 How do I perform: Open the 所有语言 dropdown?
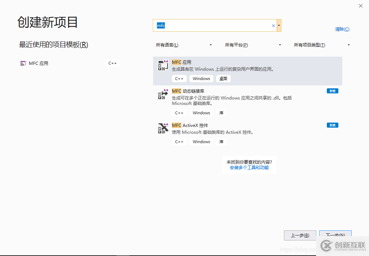184,45
